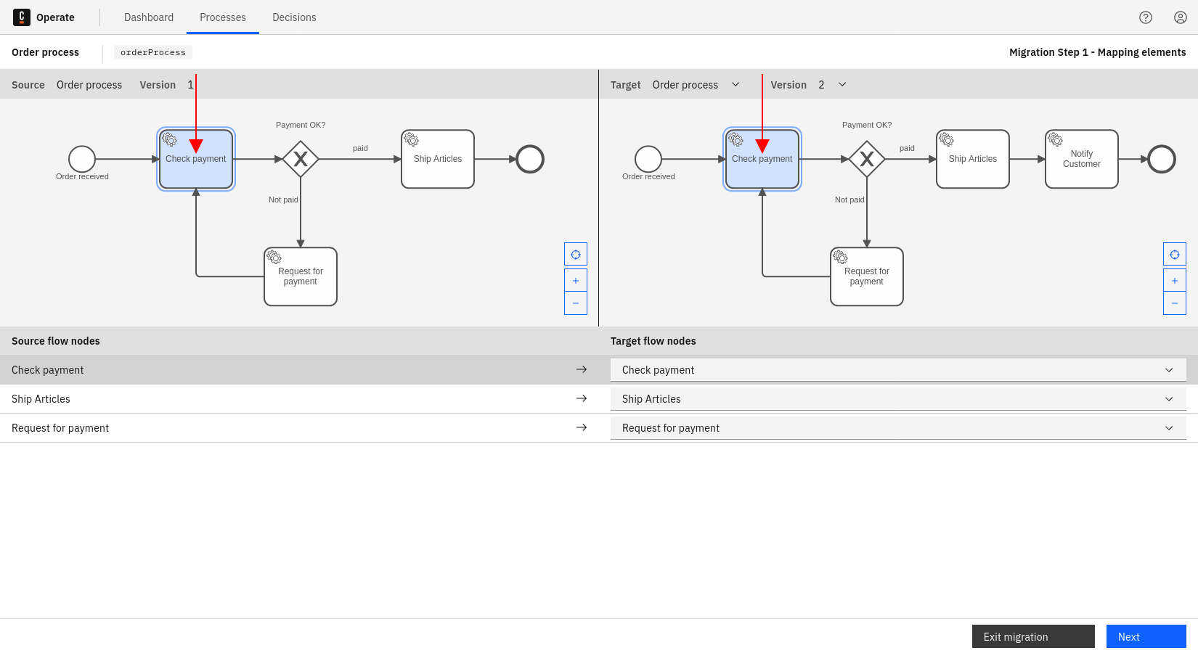Switch to the Dashboard tab

pos(149,17)
